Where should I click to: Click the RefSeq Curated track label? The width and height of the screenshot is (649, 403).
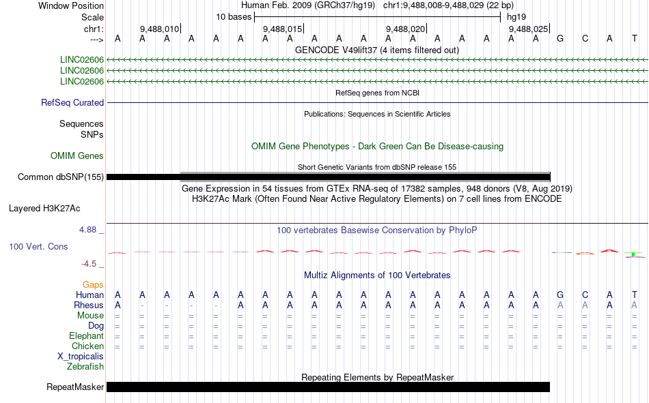pyautogui.click(x=72, y=102)
